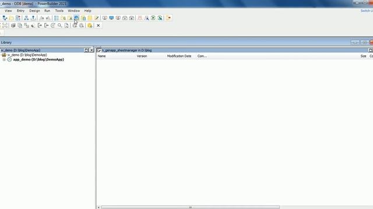This screenshot has width=373, height=209.
Task: Sort list by Version column header
Action: tap(142, 56)
